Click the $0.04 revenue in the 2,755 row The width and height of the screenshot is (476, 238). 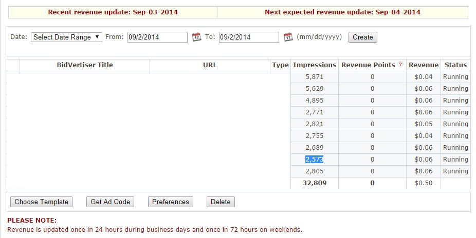coord(424,136)
